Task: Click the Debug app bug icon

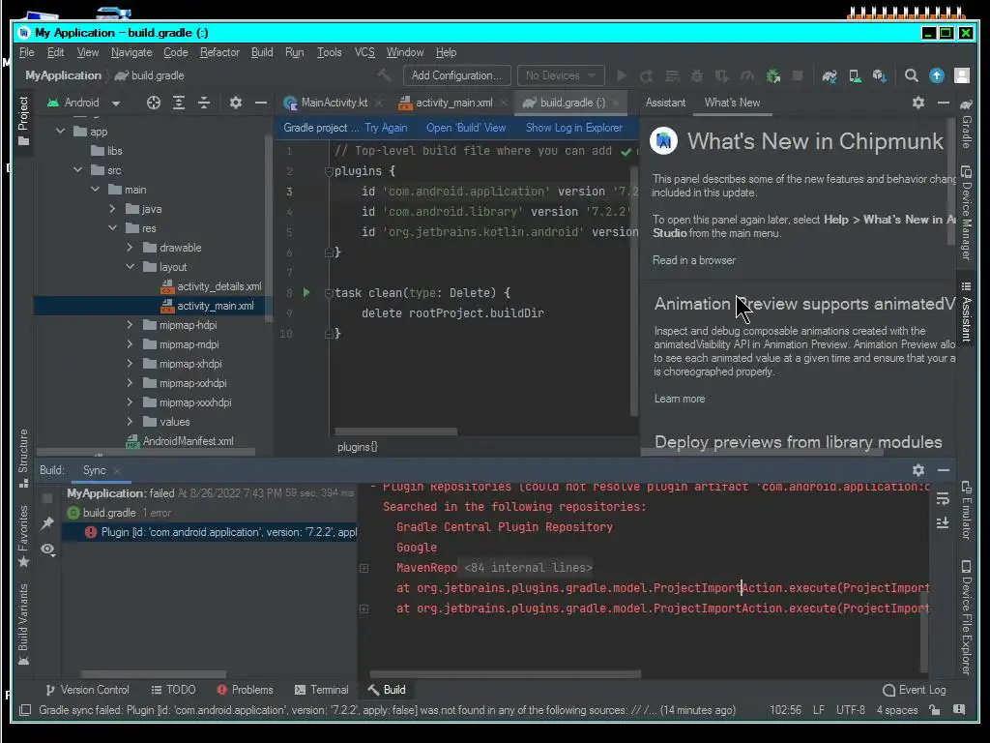Action: pyautogui.click(x=697, y=75)
